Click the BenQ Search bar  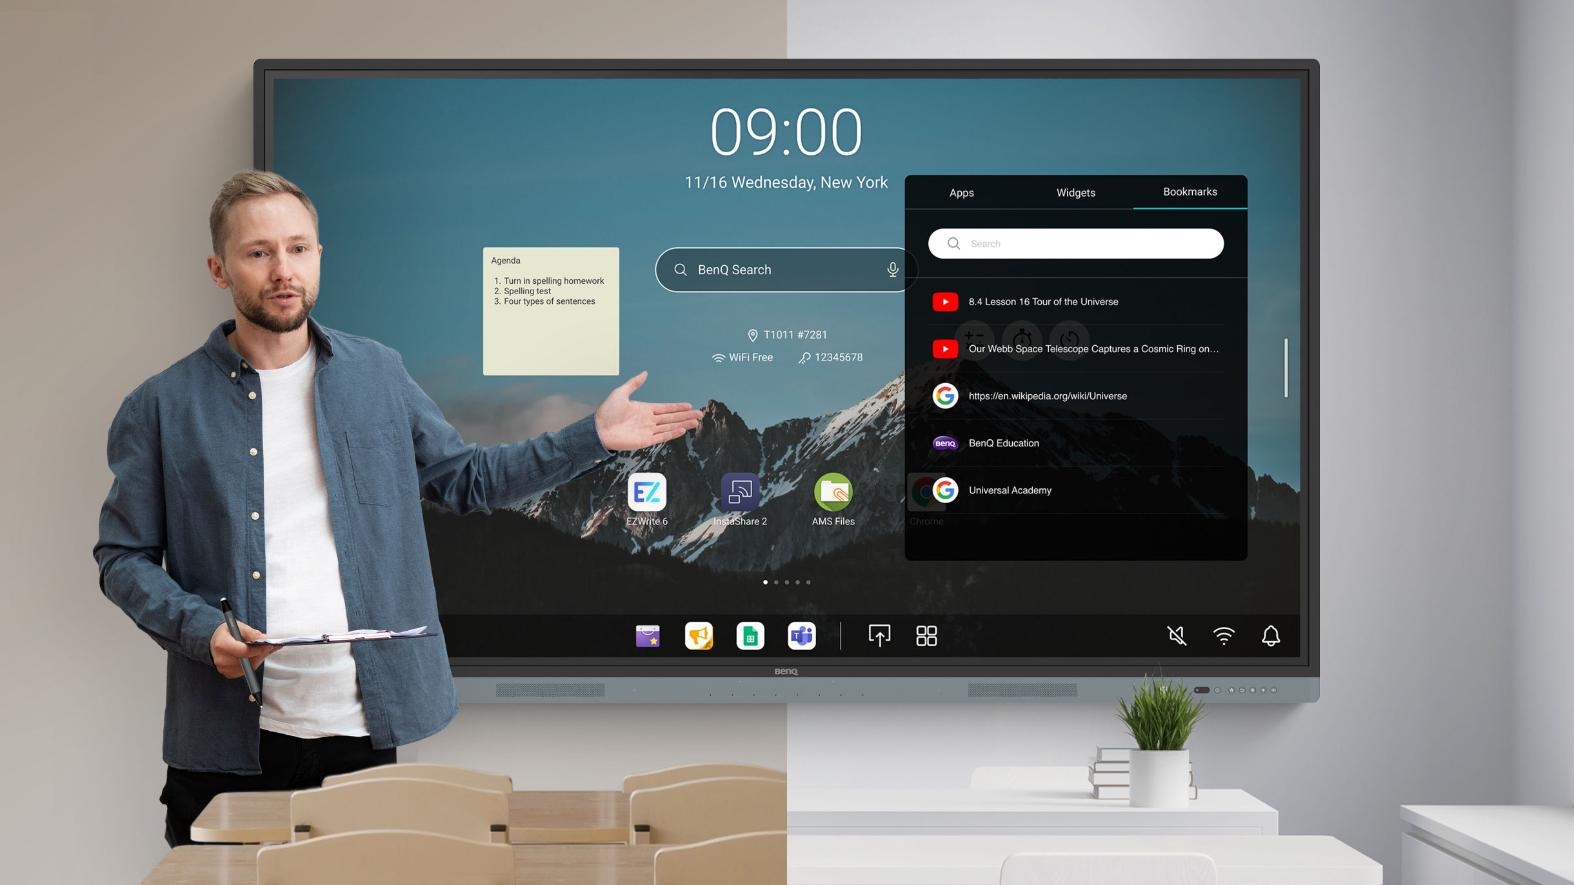click(787, 269)
